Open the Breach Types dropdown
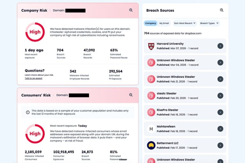Screen dimensions: 245x163 click(x=209, y=23)
